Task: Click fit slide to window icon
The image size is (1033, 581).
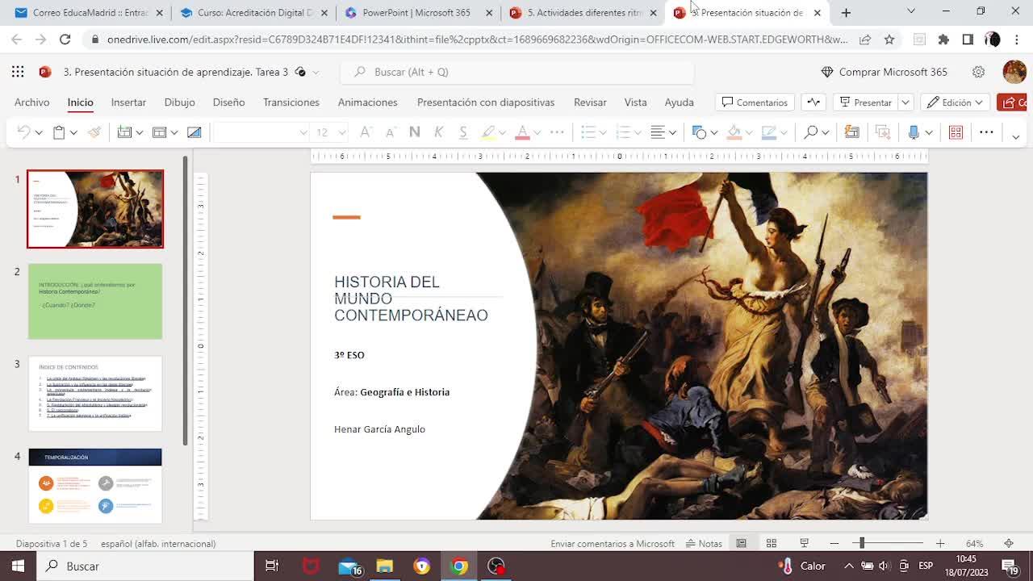Action: [1008, 543]
